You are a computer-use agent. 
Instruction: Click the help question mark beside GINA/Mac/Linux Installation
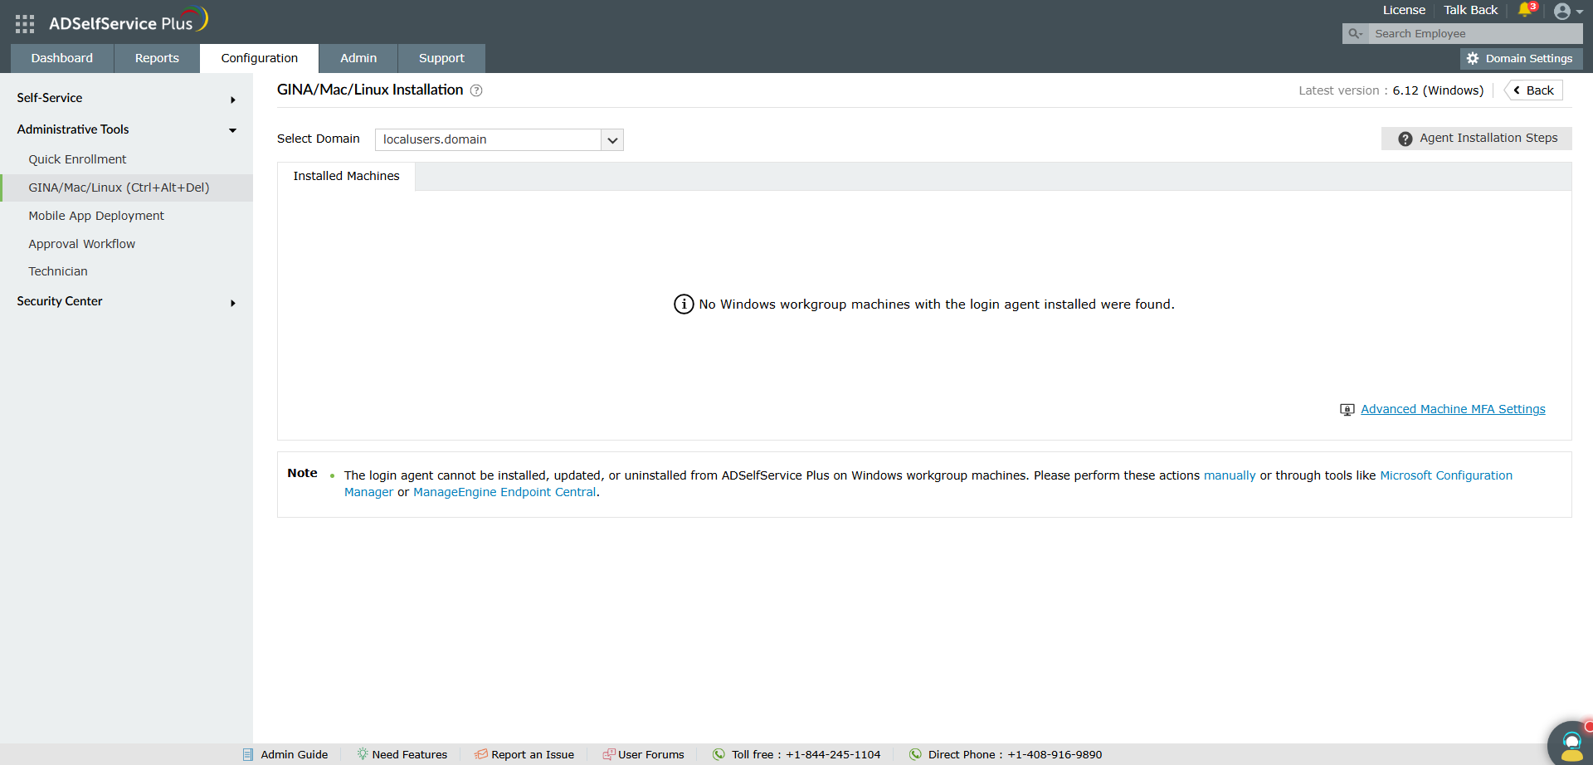tap(476, 90)
